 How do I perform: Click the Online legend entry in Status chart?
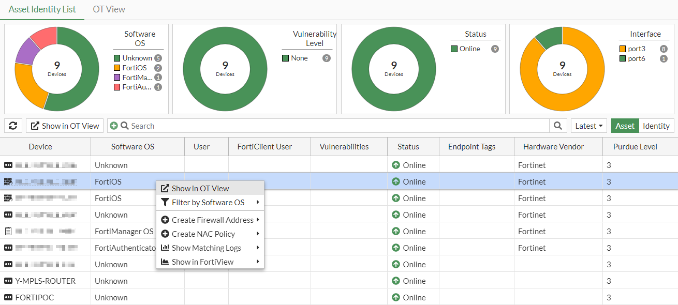pyautogui.click(x=465, y=49)
